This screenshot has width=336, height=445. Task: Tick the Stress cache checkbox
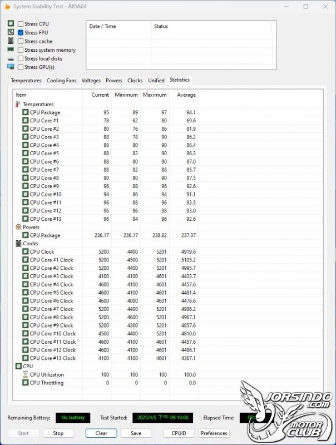21,41
